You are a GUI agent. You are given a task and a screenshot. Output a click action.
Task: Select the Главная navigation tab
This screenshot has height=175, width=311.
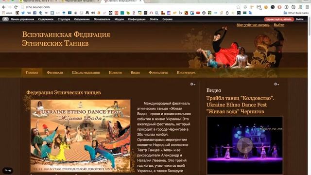click(x=32, y=72)
